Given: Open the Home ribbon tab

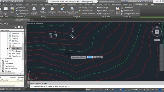Looking at the screenshot, I should [5, 4].
